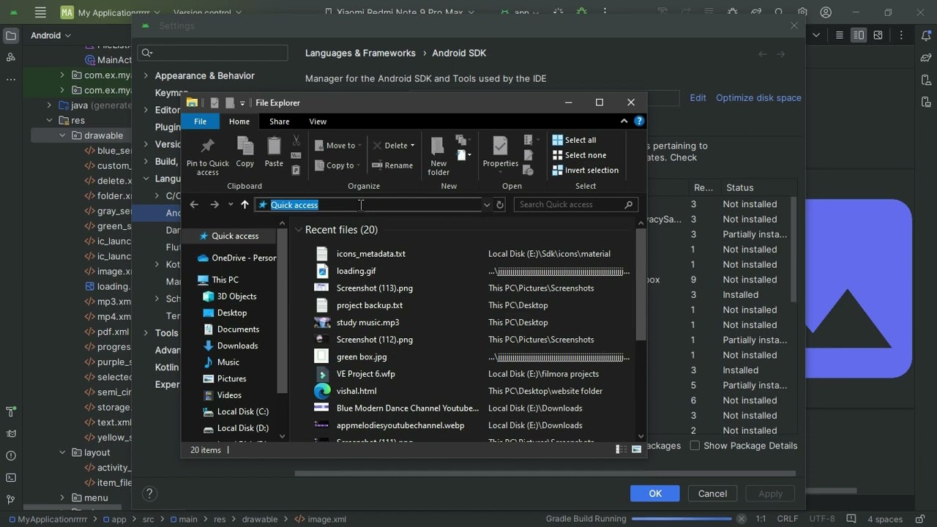Viewport: 937px width, 527px height.
Task: Click Settings dialog help question mark
Action: (149, 494)
